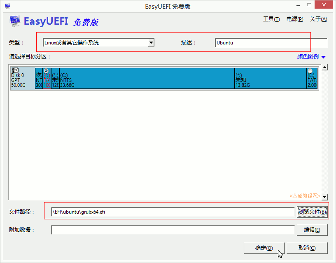Click the recovery NTFS partition block
The height and width of the screenshot is (263, 336).
(x=39, y=78)
